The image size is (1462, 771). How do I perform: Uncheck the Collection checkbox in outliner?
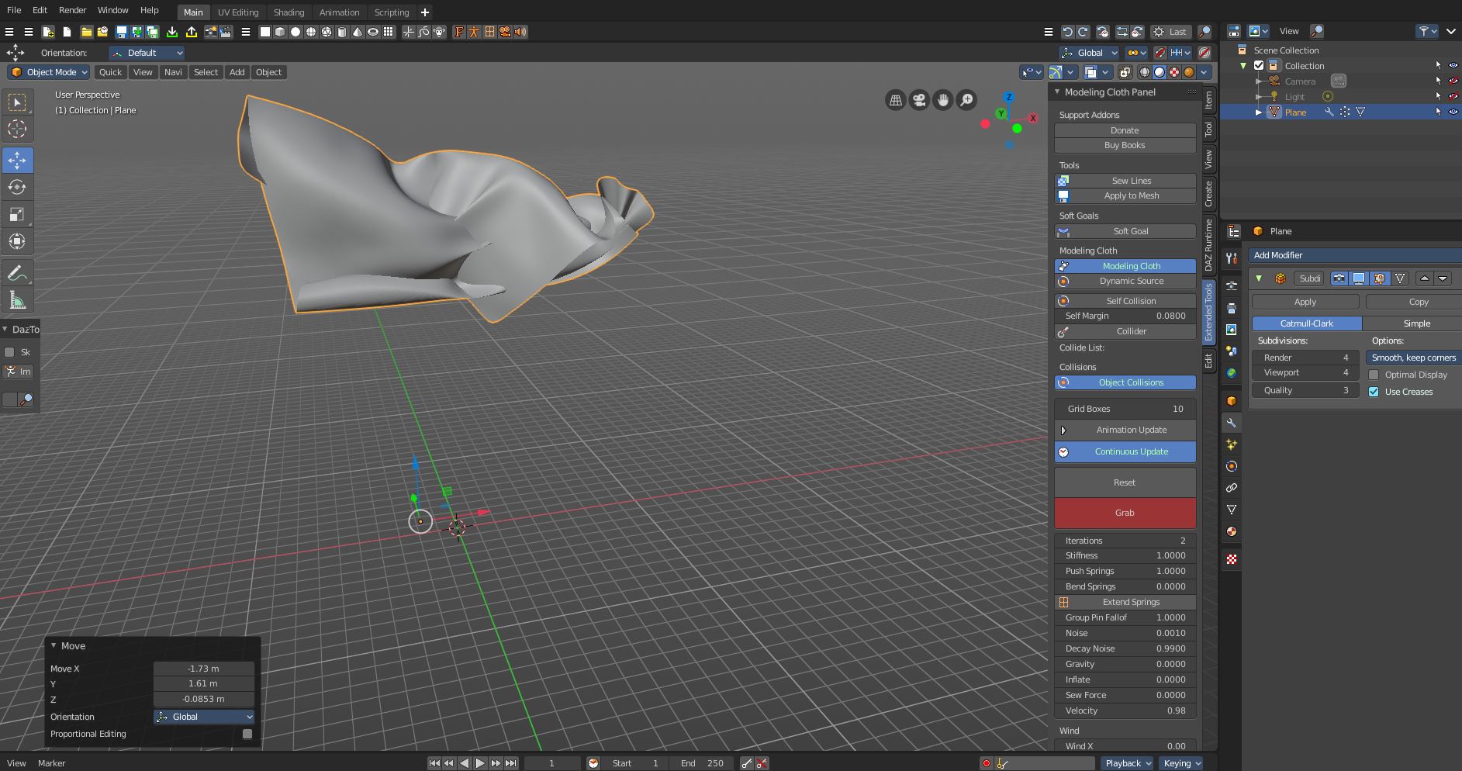point(1259,66)
